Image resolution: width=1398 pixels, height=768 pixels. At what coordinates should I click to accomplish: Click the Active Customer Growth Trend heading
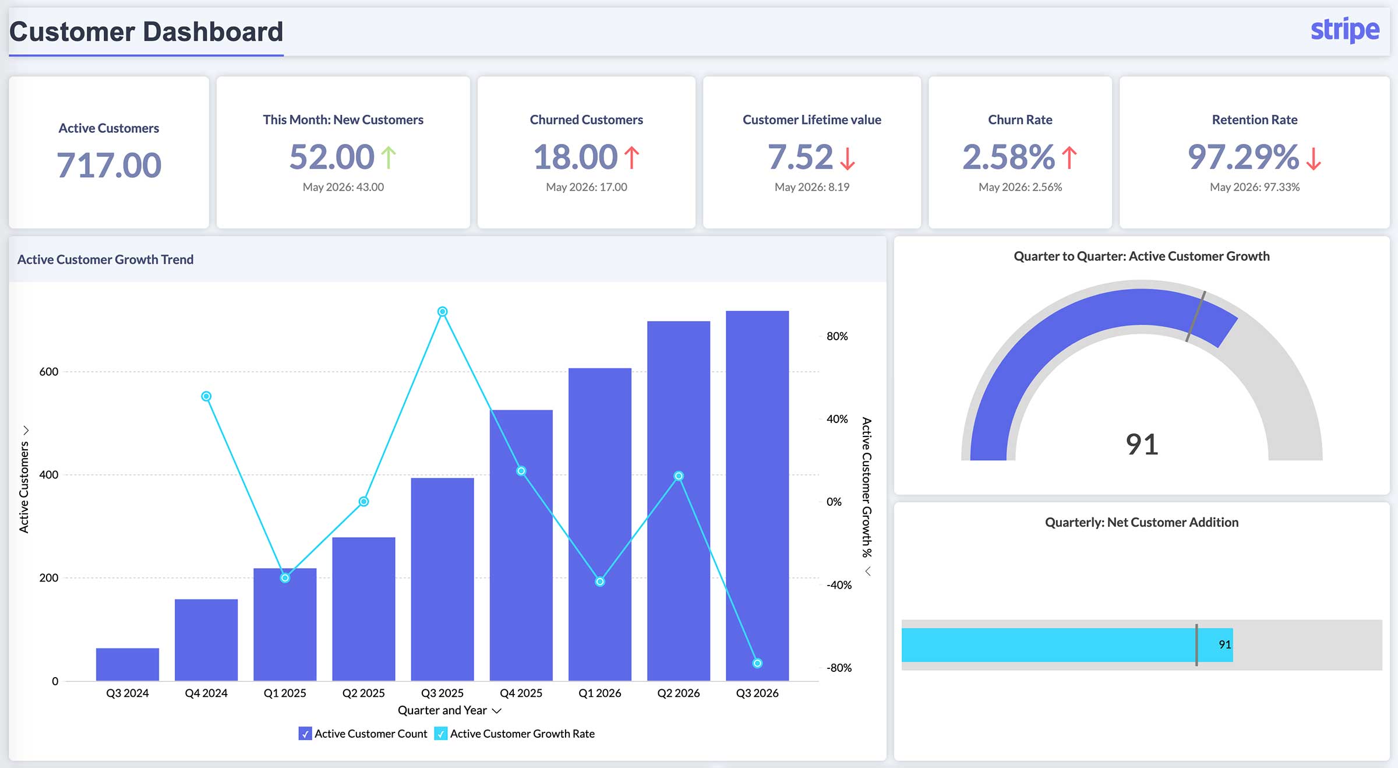[105, 259]
